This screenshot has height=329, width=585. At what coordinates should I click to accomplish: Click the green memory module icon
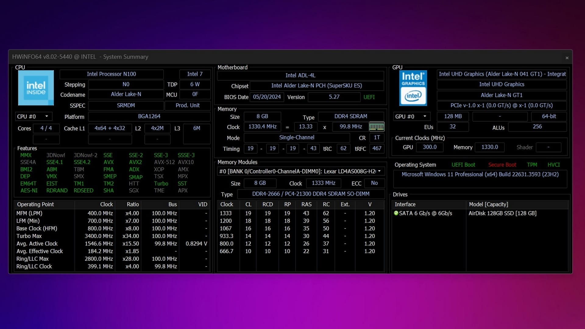click(x=377, y=126)
